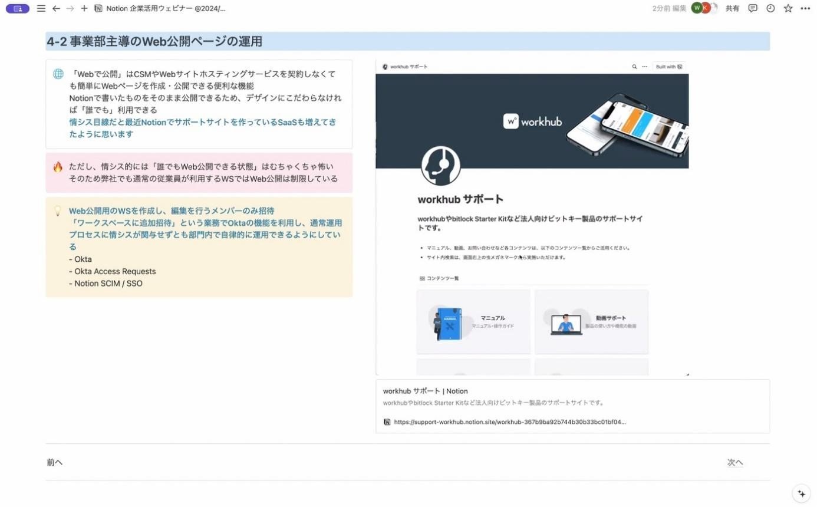The width and height of the screenshot is (817, 507).
Task: Click the bold intro 'workhubやbitlock Starter Kitなど…' in embed
Action: pyautogui.click(x=530, y=223)
